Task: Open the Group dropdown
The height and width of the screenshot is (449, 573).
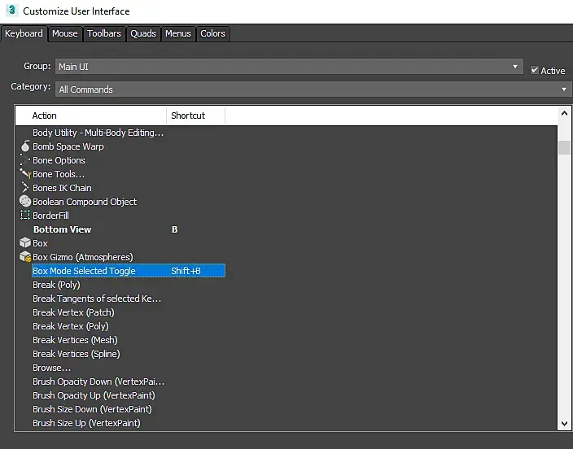Action: pos(289,67)
